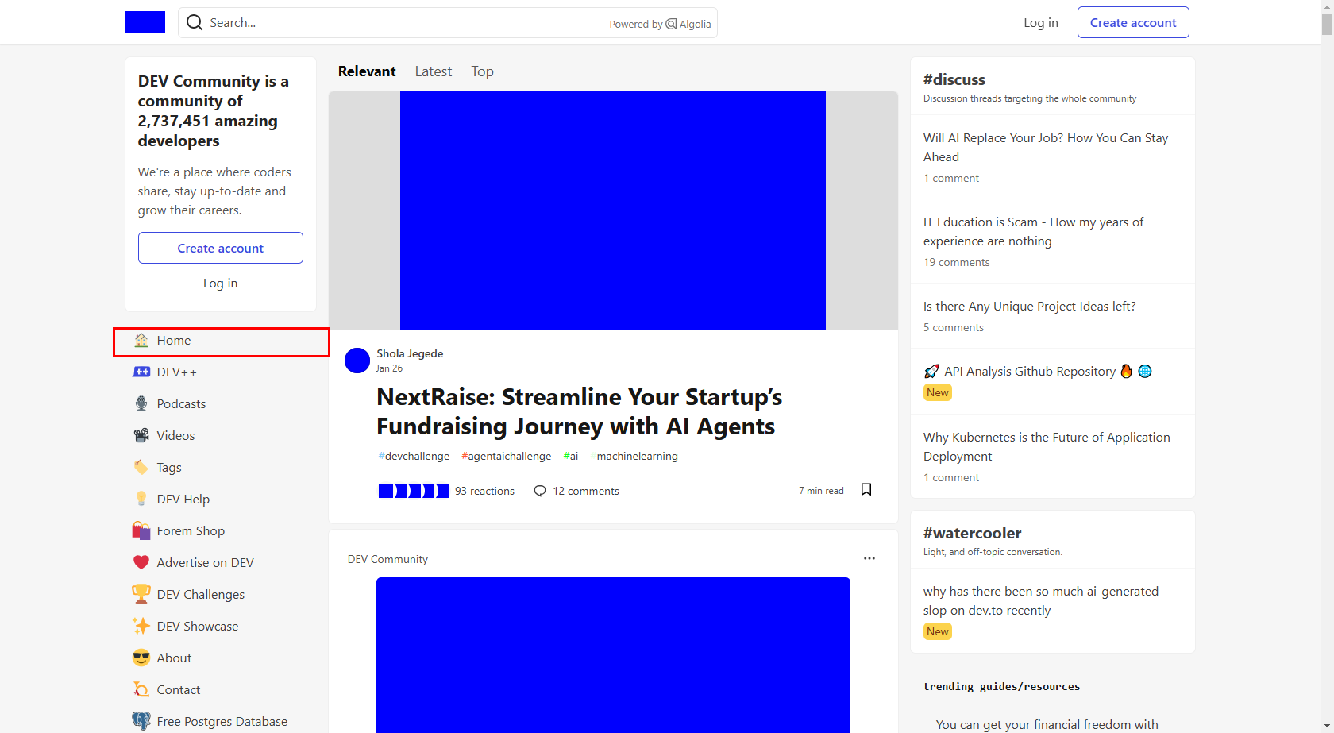Image resolution: width=1334 pixels, height=733 pixels.
Task: Switch to the Top feed tab
Action: click(482, 71)
